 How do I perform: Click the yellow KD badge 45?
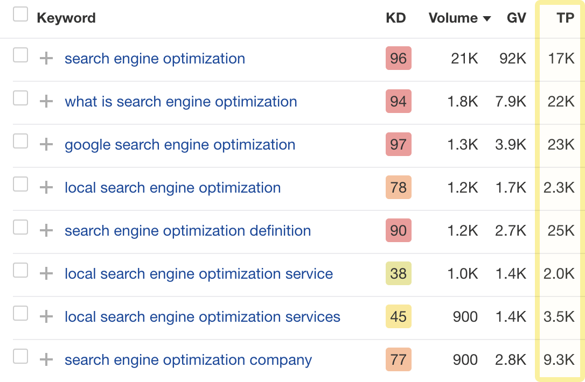point(398,317)
